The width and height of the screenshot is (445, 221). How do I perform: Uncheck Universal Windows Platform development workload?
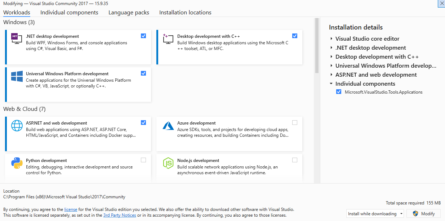pyautogui.click(x=143, y=73)
